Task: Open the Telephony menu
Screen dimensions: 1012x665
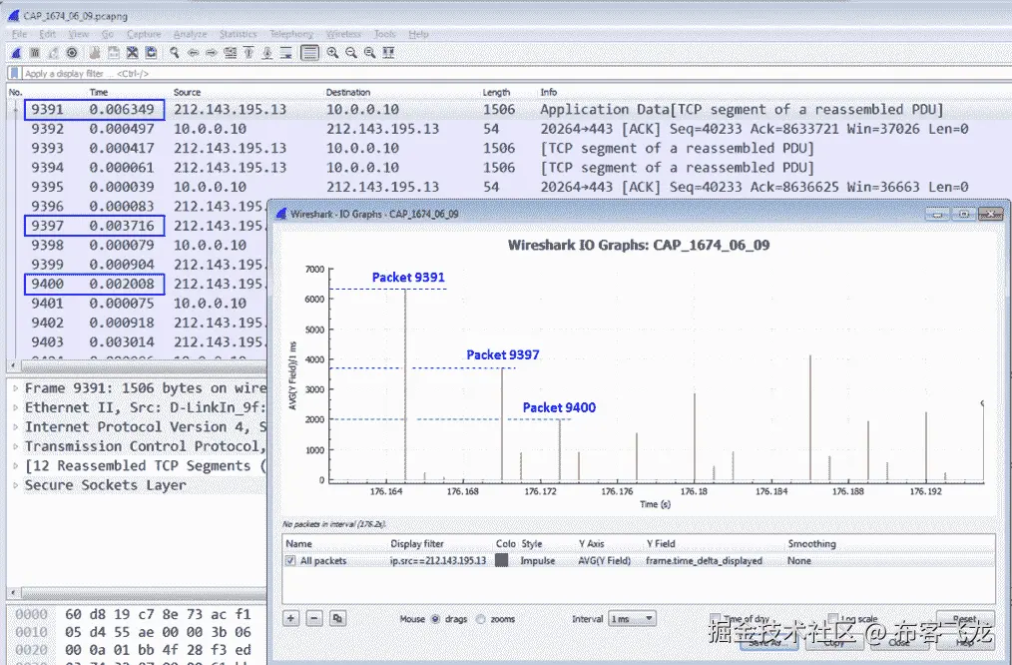Action: point(291,34)
